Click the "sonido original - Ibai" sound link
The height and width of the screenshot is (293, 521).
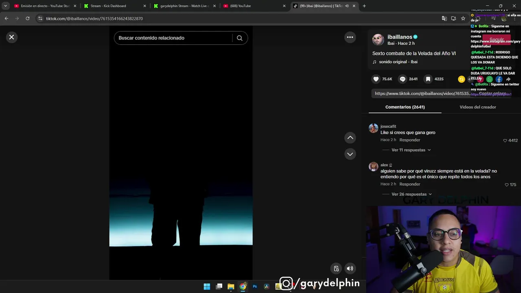coord(398,62)
